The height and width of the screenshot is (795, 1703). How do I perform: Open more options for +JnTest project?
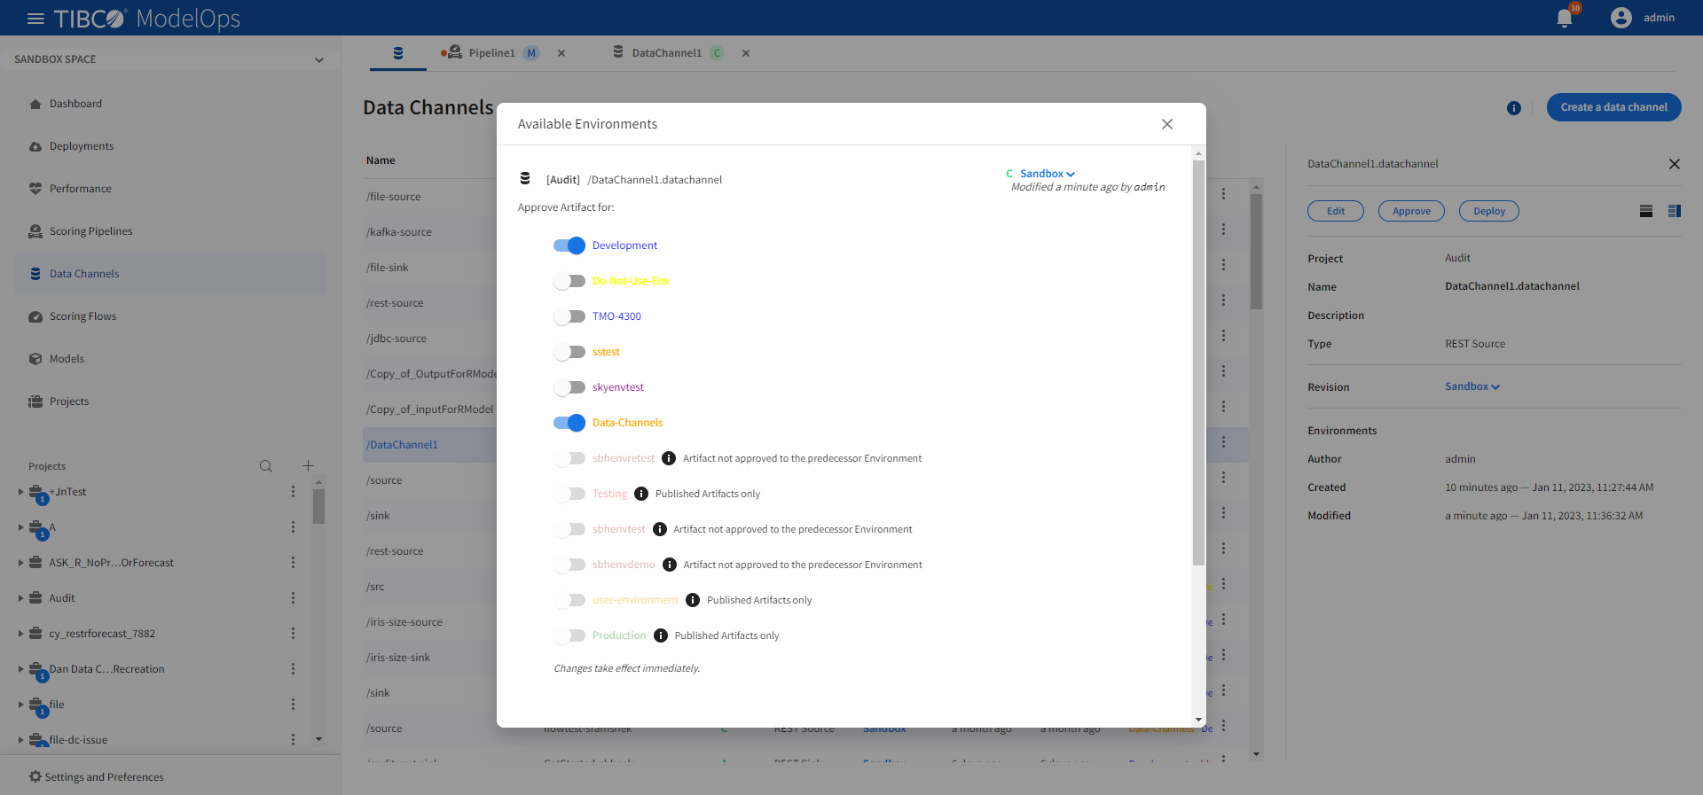[293, 492]
